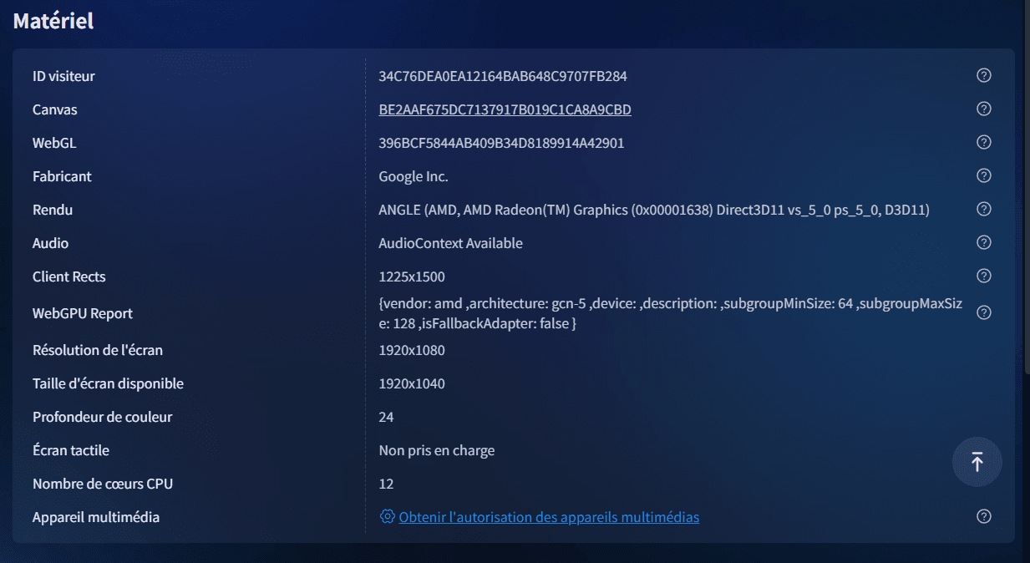Screen dimensions: 1030x563
Task: Show help for the Fabricant row
Action: (x=983, y=176)
